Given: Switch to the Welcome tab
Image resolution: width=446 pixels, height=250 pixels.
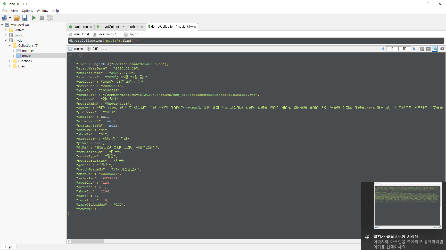Looking at the screenshot, I should coord(81,27).
